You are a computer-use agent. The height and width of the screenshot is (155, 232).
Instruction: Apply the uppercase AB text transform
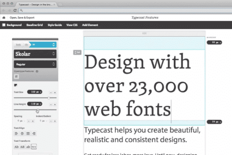[22, 147]
